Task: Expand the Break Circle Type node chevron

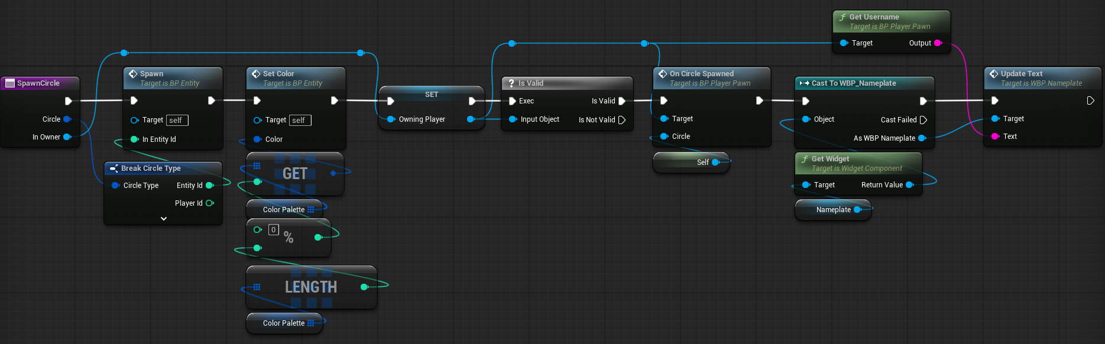Action: [164, 219]
